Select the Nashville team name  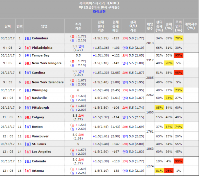39,98
